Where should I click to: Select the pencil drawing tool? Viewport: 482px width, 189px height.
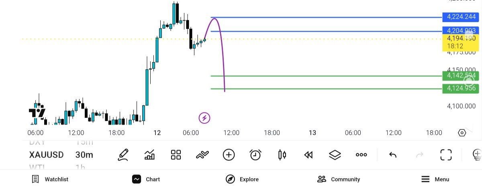click(x=123, y=155)
